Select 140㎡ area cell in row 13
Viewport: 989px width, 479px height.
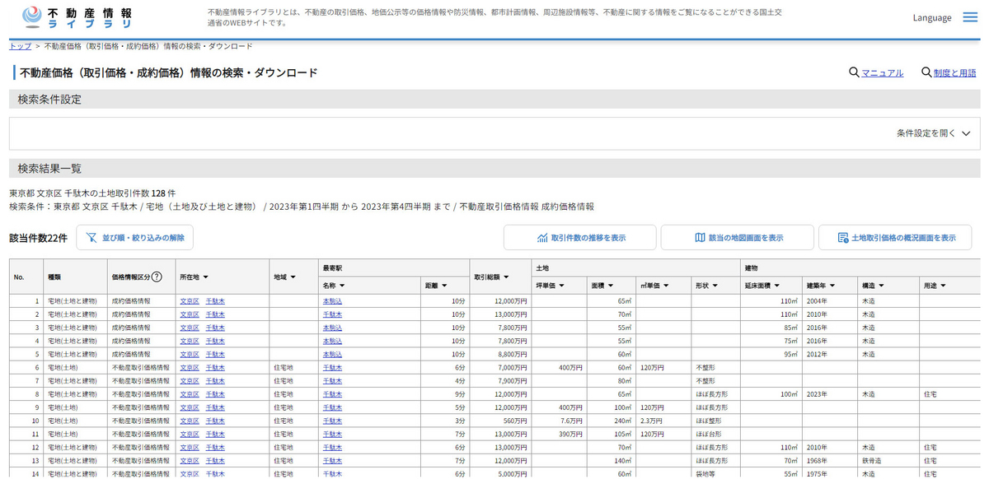pos(622,460)
